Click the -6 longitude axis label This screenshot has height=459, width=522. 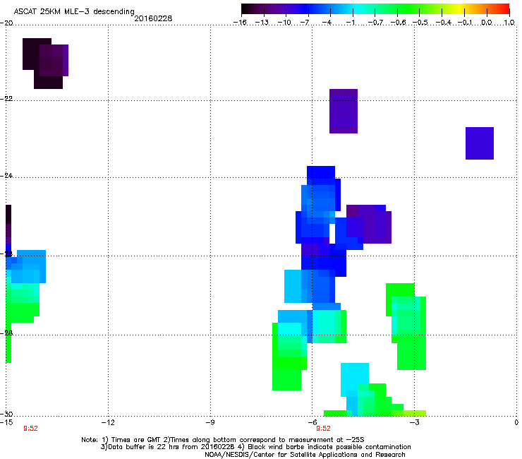click(312, 422)
